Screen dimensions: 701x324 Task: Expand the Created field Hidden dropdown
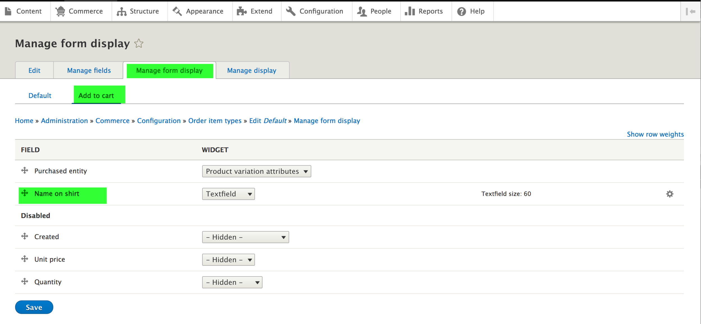click(245, 237)
